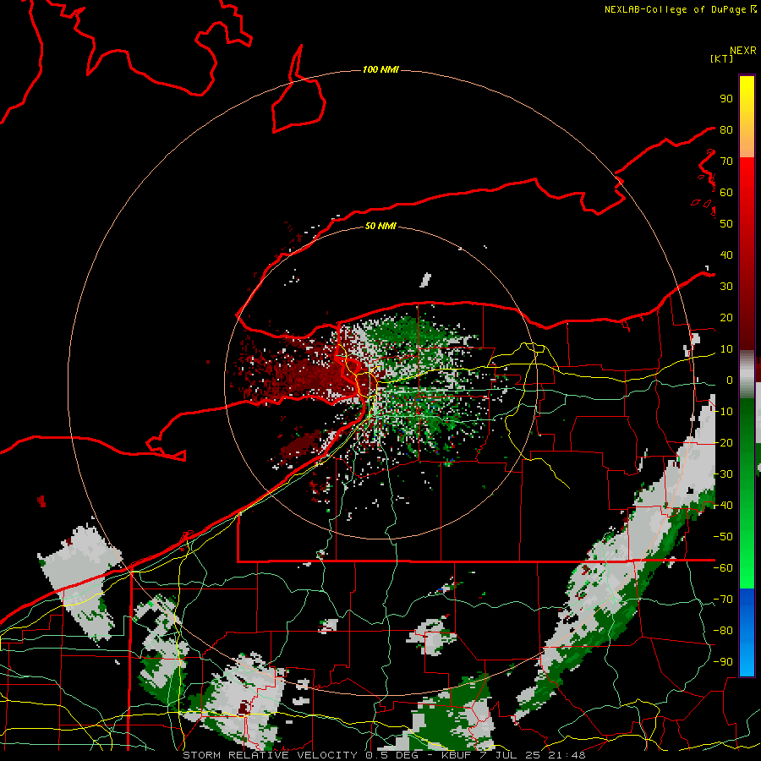The width and height of the screenshot is (761, 761).
Task: Pick the gray zero-velocity color bar segment
Action: [x=747, y=376]
